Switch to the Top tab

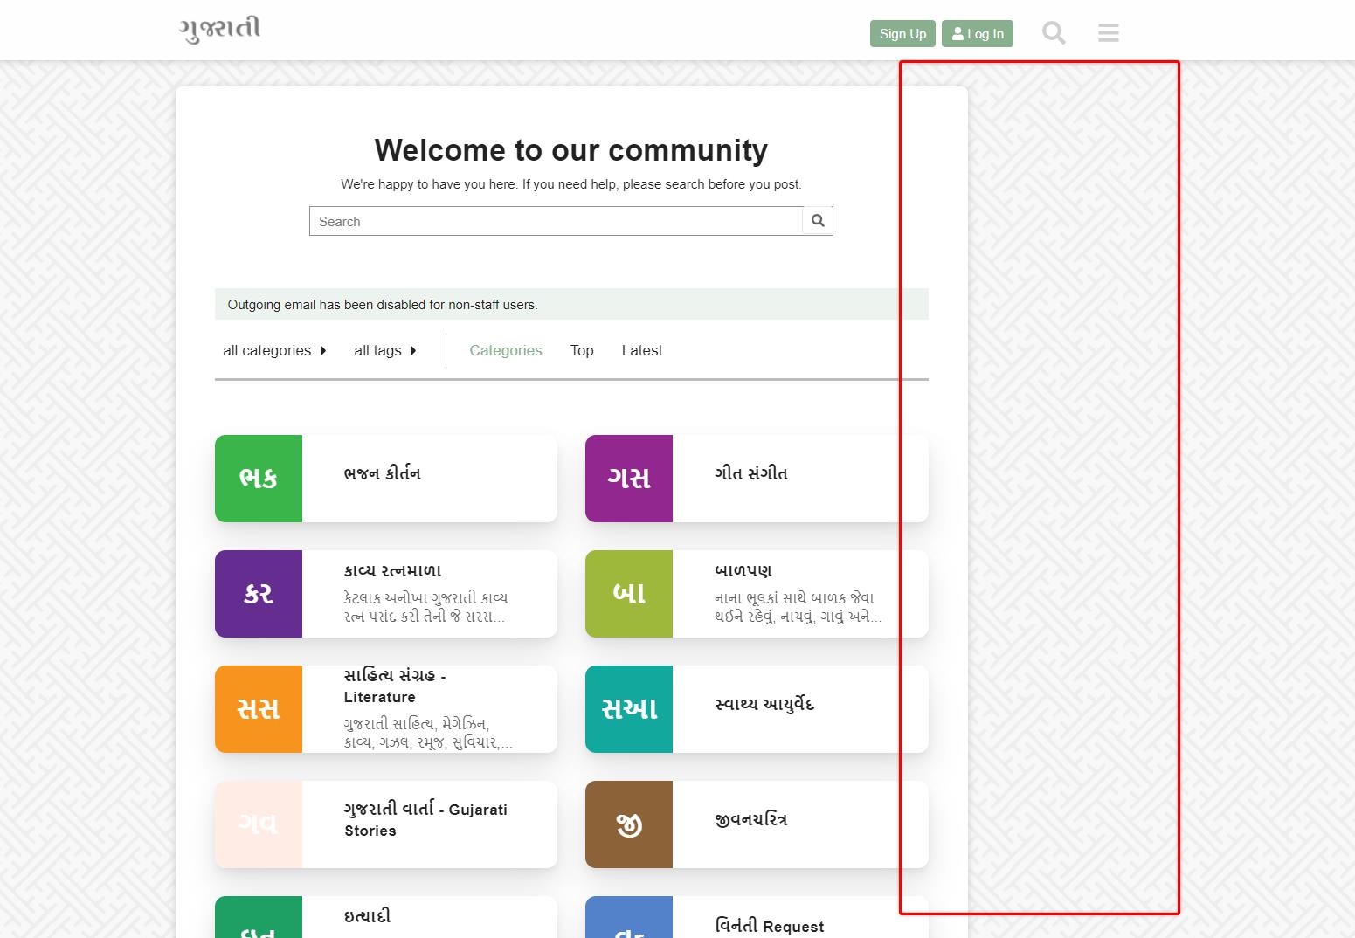pyautogui.click(x=582, y=350)
